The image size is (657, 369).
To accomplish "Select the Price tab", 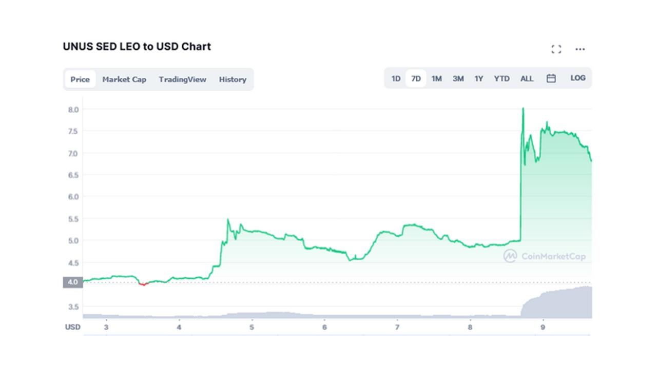I will tap(80, 79).
